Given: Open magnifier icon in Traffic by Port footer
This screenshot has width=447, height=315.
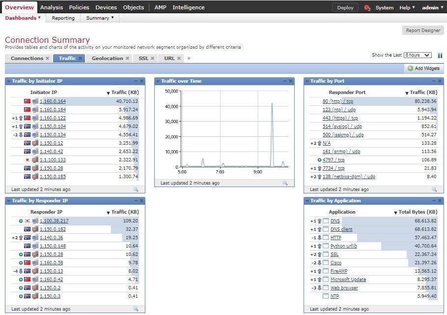Looking at the screenshot, I should tap(434, 189).
